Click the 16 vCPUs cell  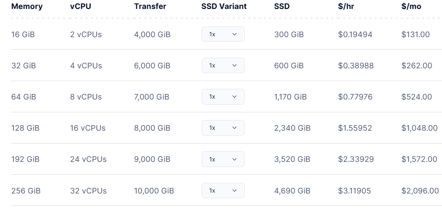click(88, 128)
